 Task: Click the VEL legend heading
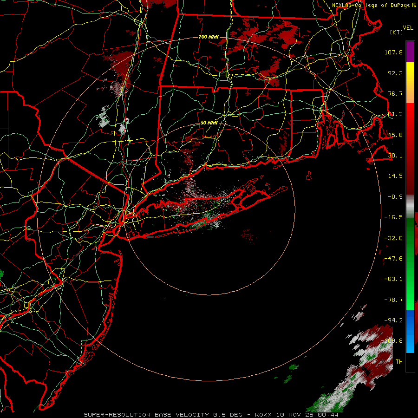point(408,28)
